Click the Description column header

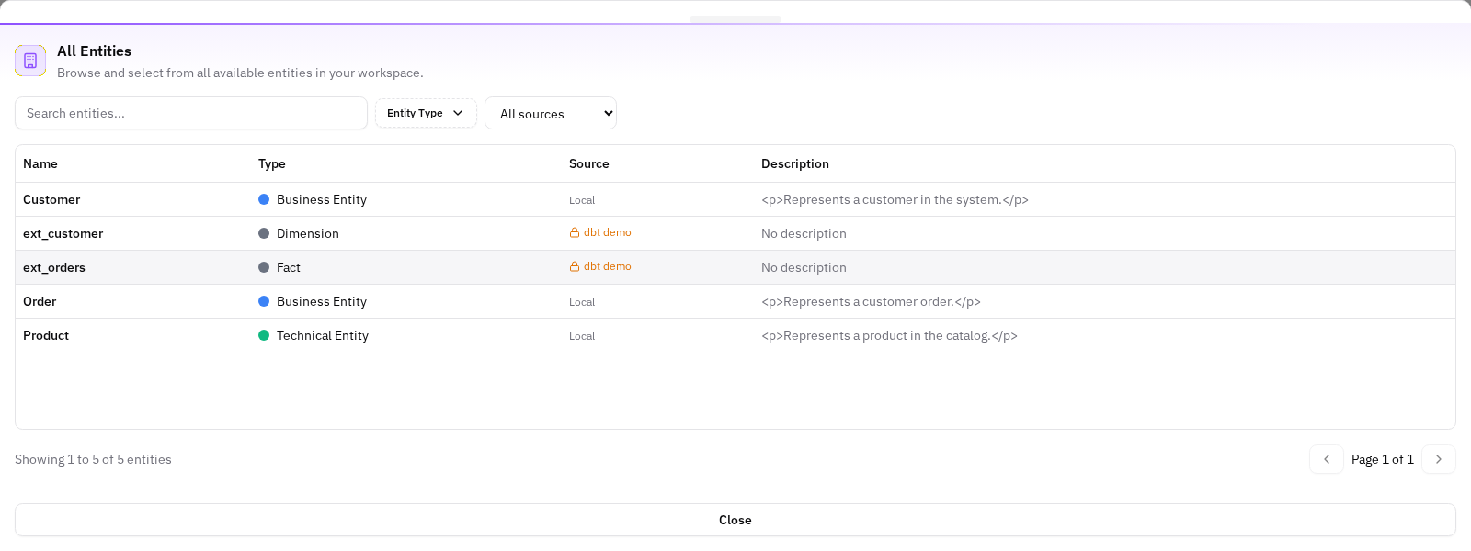(x=795, y=163)
